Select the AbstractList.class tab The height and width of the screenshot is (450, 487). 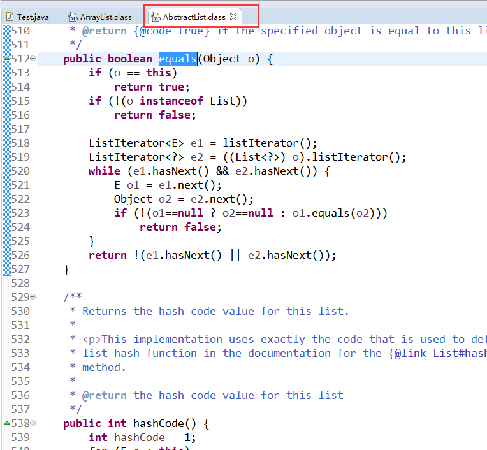pyautogui.click(x=194, y=17)
